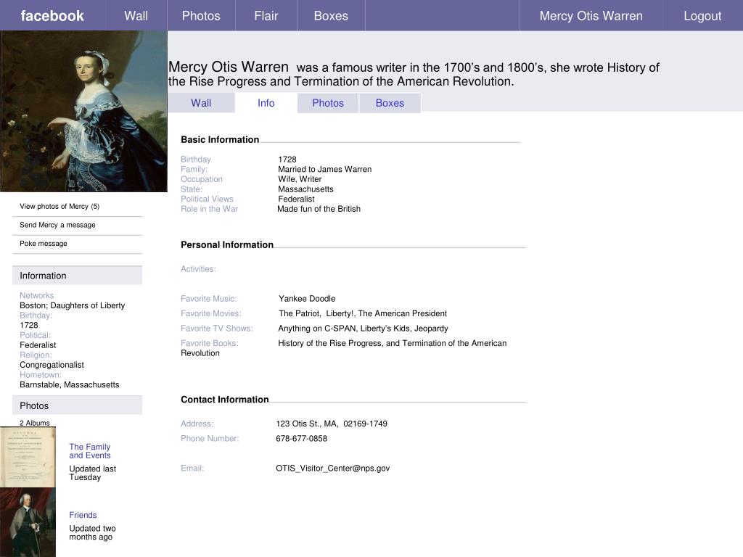Click the Contact Information heading
The height and width of the screenshot is (557, 743).
pos(225,400)
